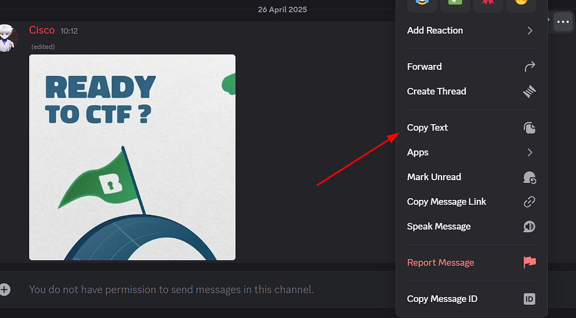Select Copy Message ID entry
The height and width of the screenshot is (318, 576).
[x=471, y=299]
